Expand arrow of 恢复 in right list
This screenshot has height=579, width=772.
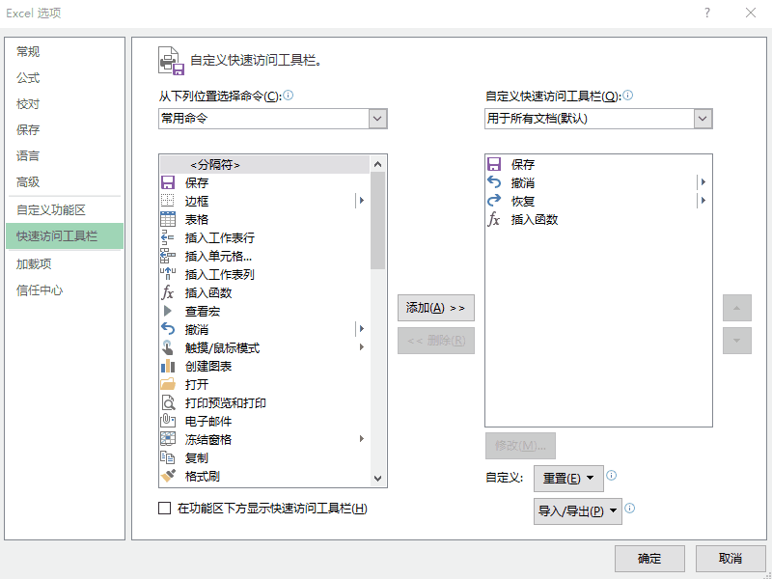(x=703, y=201)
